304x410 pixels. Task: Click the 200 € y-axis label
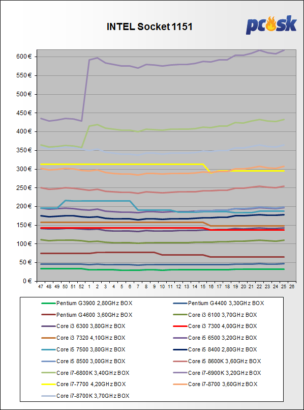[24, 207]
